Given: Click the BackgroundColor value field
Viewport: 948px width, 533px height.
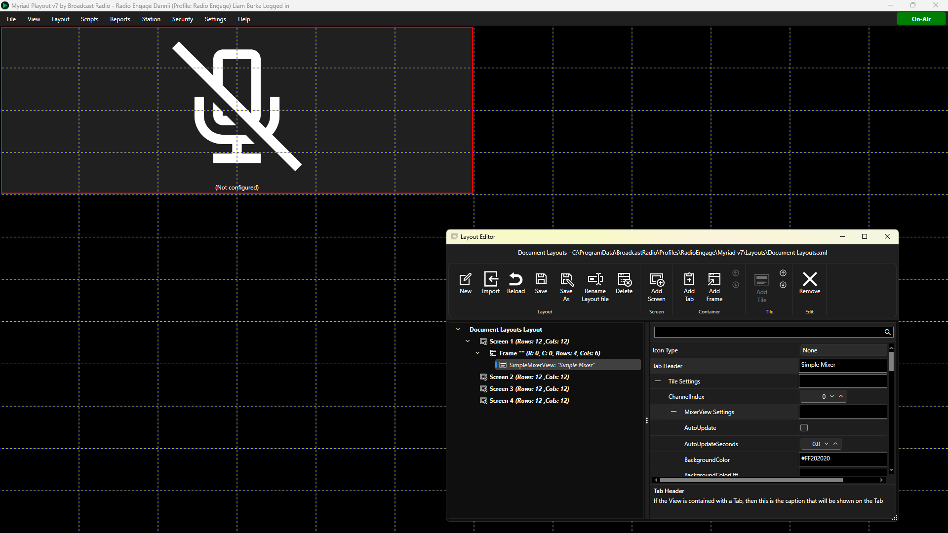Looking at the screenshot, I should tap(843, 459).
